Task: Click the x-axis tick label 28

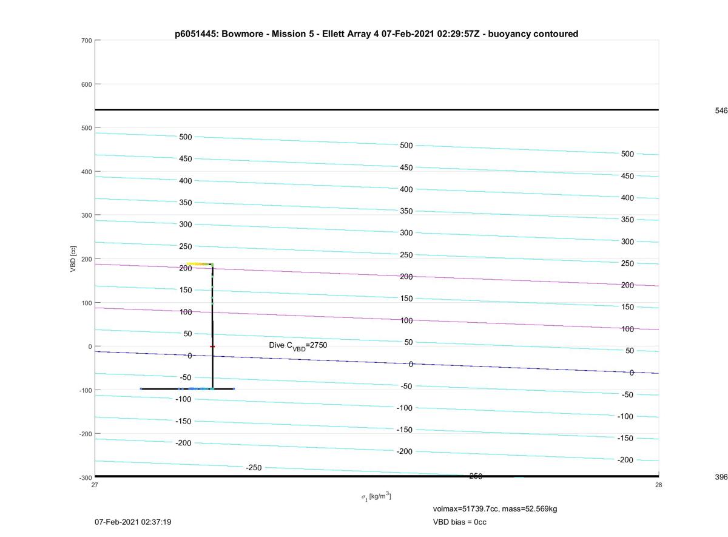Action: coord(658,485)
